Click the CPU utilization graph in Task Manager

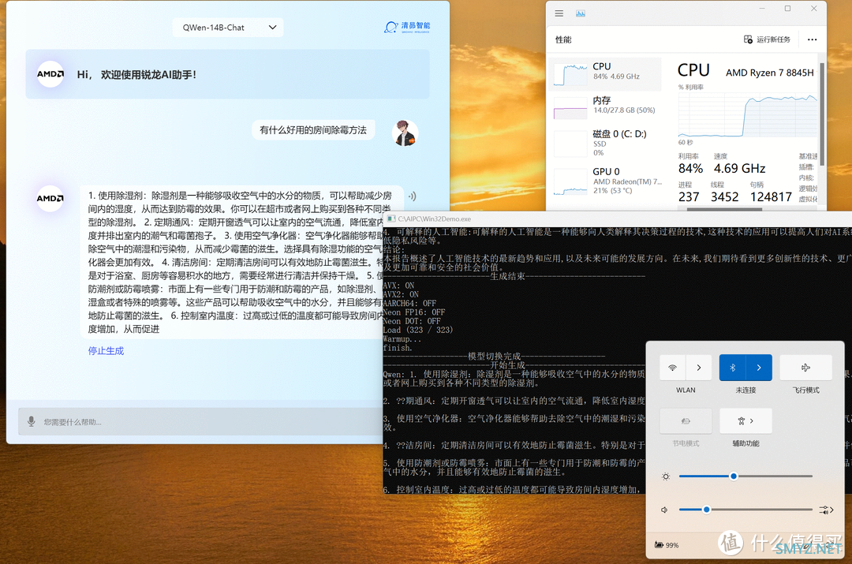[x=747, y=115]
